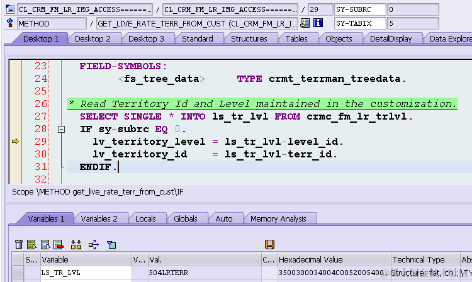Select the Tables tab
The width and height of the screenshot is (472, 282).
click(296, 39)
